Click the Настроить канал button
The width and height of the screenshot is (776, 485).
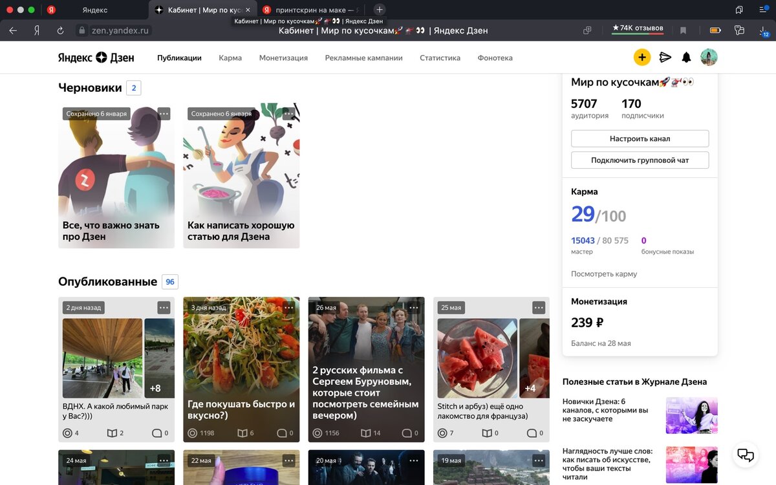click(x=640, y=138)
